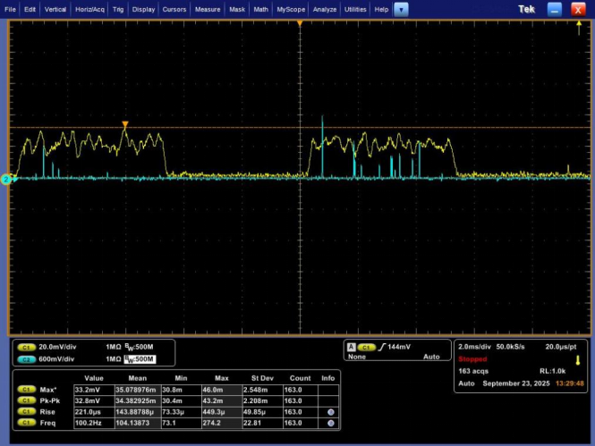Click the highlighted C2 bandwidth Bw:500M field
The height and width of the screenshot is (446, 595).
[x=140, y=359]
